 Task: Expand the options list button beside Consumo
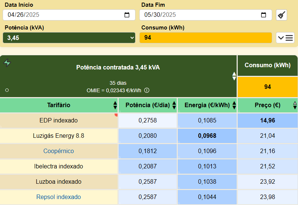coord(285,38)
